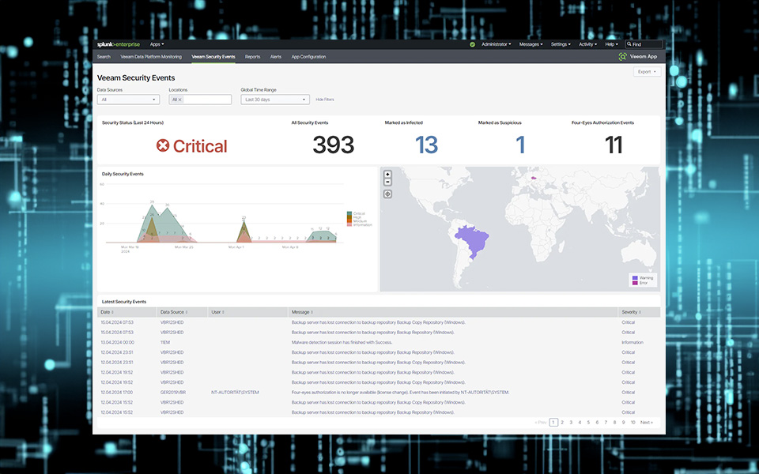Open the Data Sources dropdown

[x=127, y=100]
